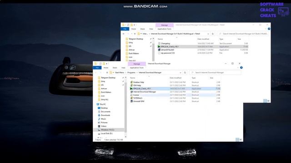Sort by Type column in back Retail window

pyautogui.click(x=221, y=39)
